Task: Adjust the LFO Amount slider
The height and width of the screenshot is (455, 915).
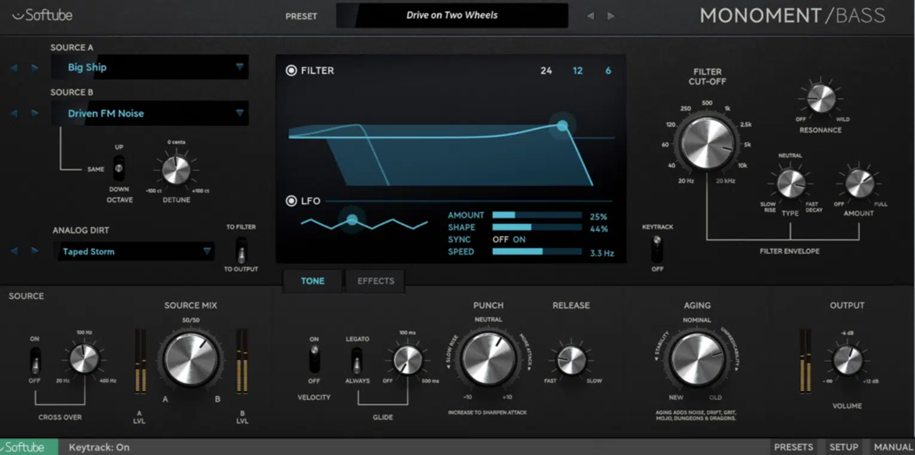Action: [x=537, y=215]
